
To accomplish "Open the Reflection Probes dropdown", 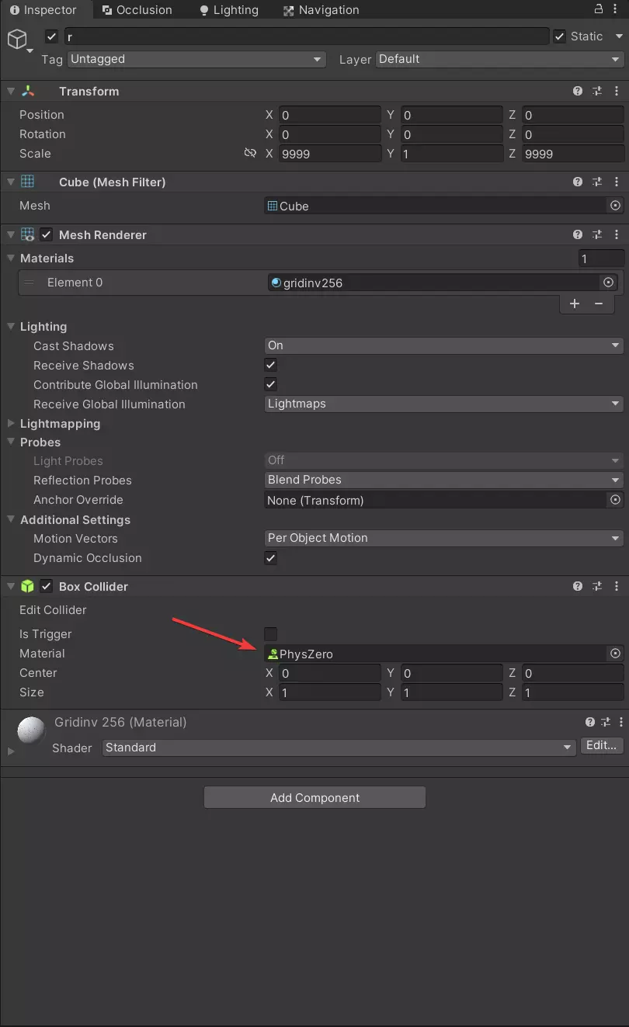I will point(444,480).
